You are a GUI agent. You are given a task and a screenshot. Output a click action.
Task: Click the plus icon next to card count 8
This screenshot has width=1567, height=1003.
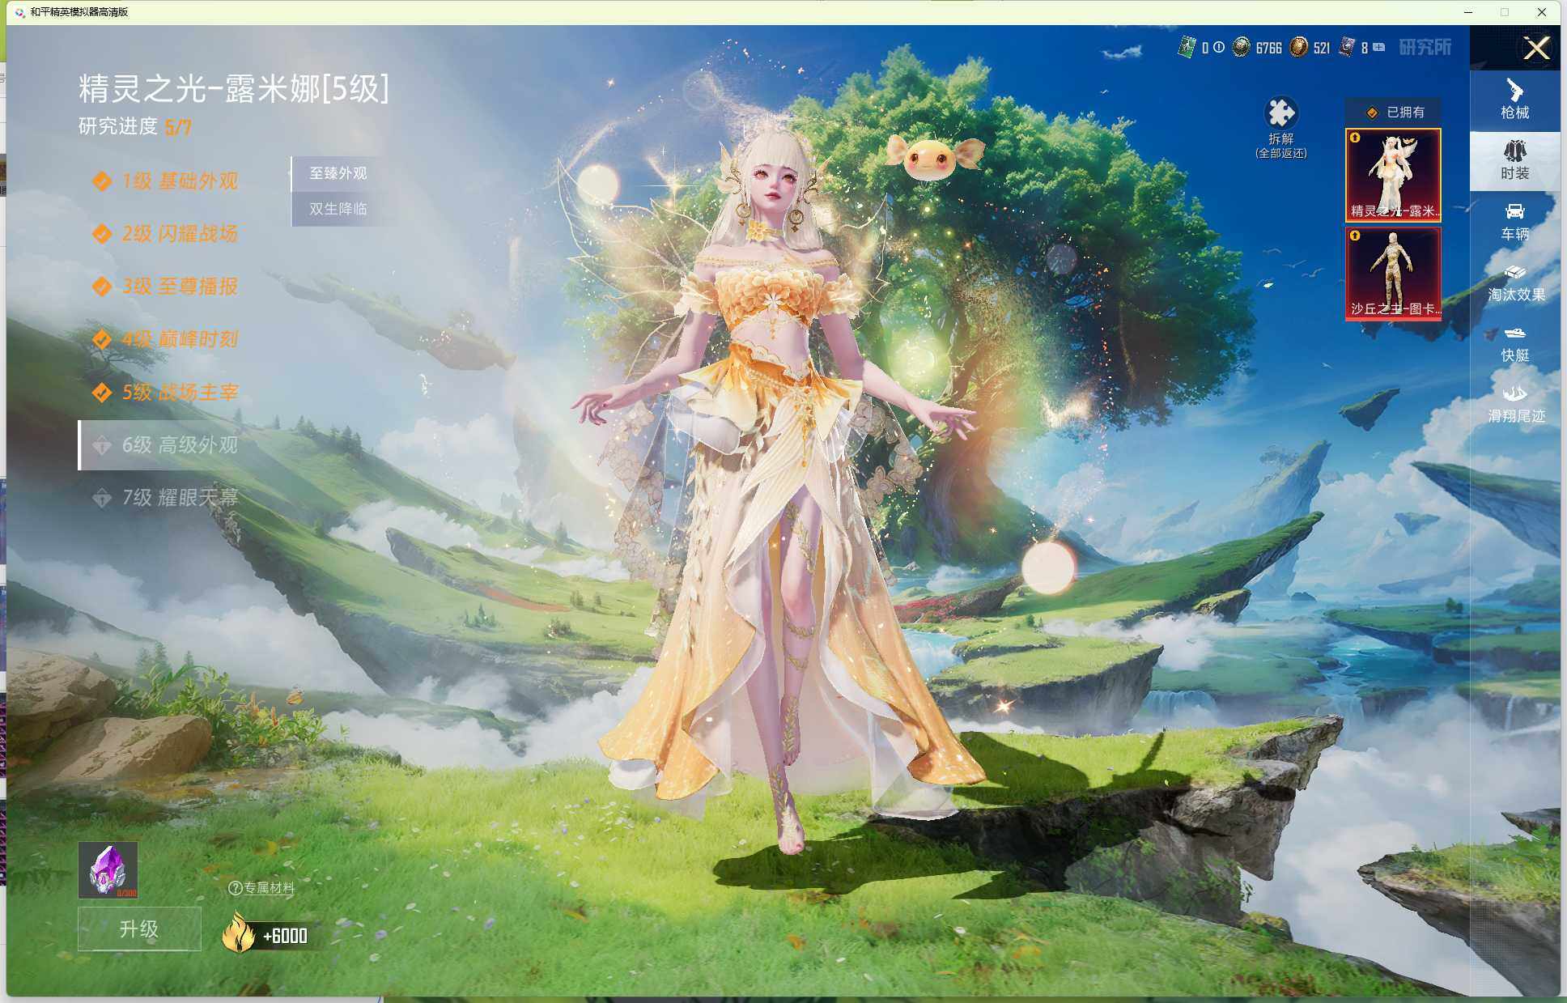coord(1379,48)
